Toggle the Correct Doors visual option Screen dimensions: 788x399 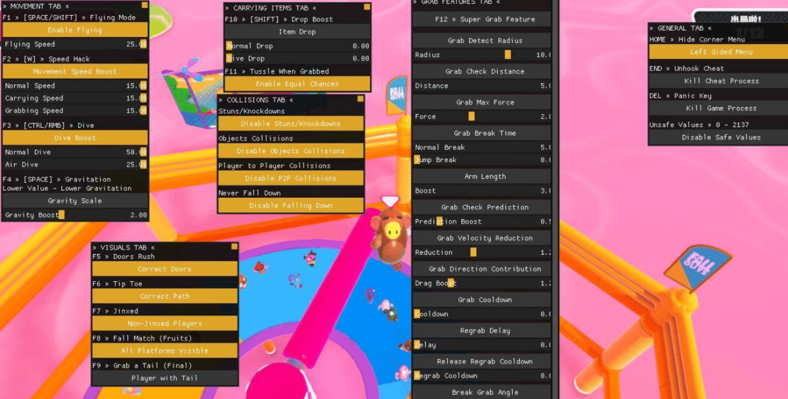165,269
